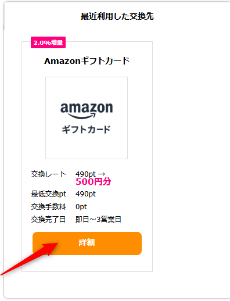Click the minimum 490pt value
The width and height of the screenshot is (230, 301).
pyautogui.click(x=85, y=194)
